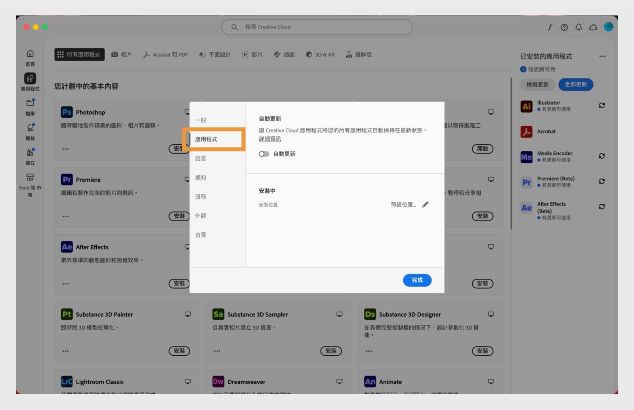This screenshot has height=410, width=634.
Task: Switch to the 所有應用程式 category tab
Action: point(79,54)
